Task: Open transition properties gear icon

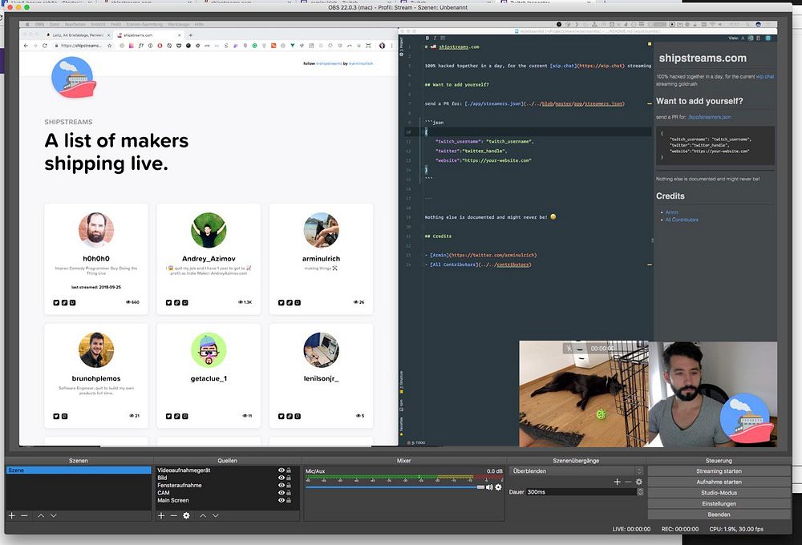Action: (639, 482)
